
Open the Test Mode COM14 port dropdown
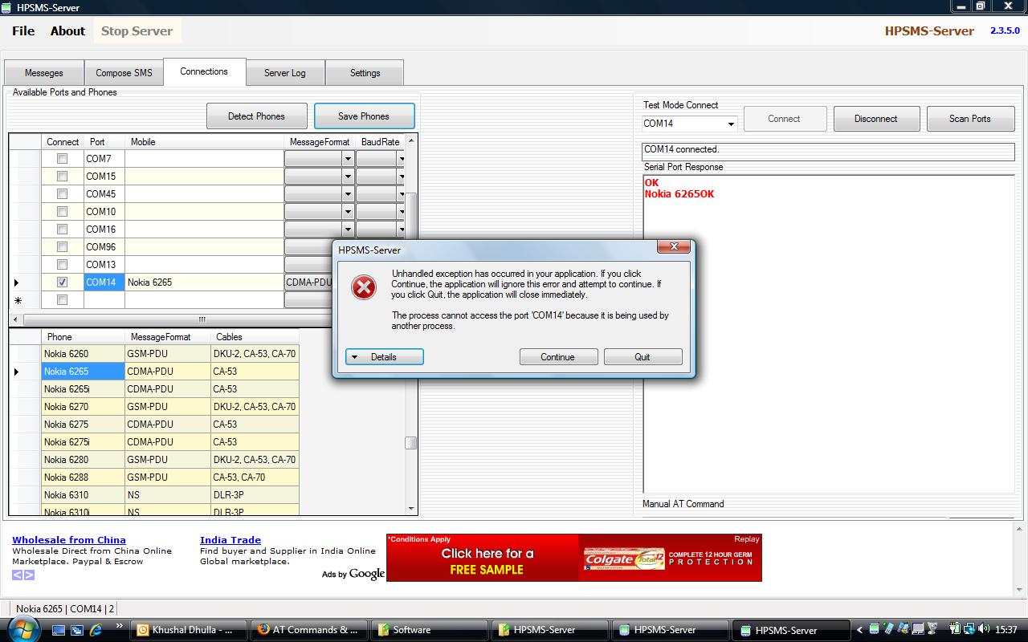(730, 124)
